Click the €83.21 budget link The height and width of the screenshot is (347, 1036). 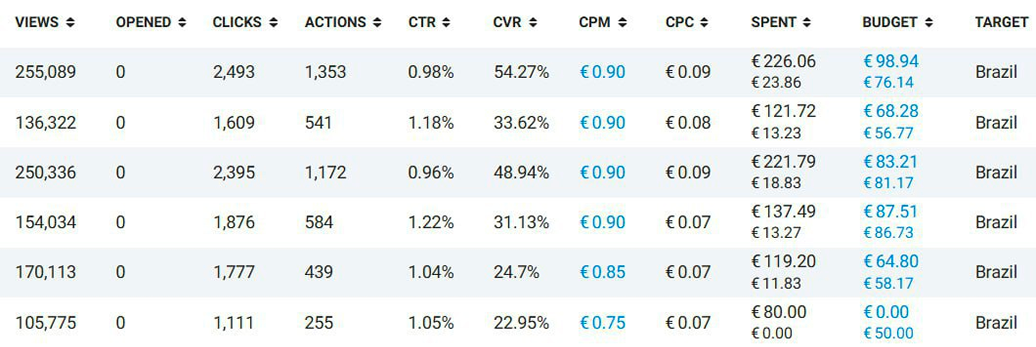click(890, 161)
